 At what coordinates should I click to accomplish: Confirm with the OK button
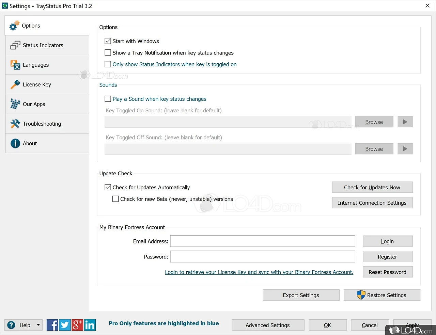tap(328, 325)
